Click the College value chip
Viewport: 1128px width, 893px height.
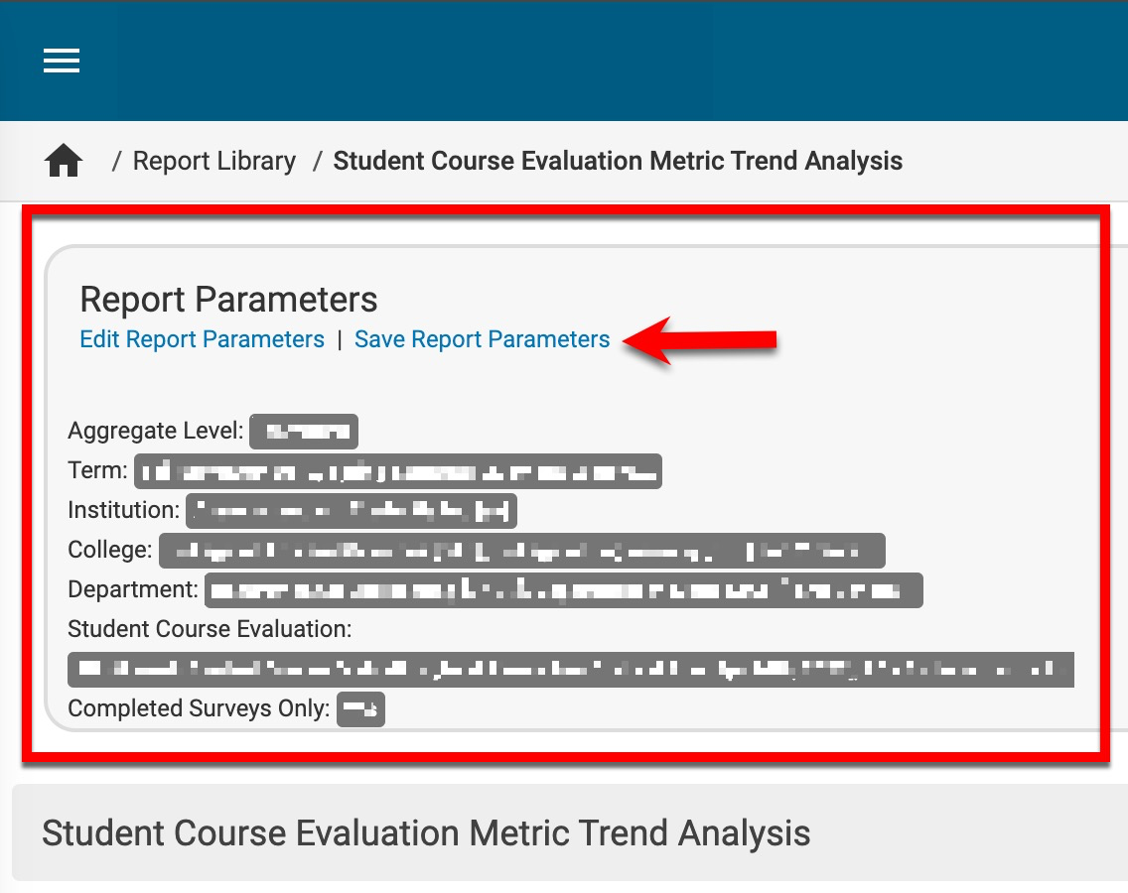(521, 551)
